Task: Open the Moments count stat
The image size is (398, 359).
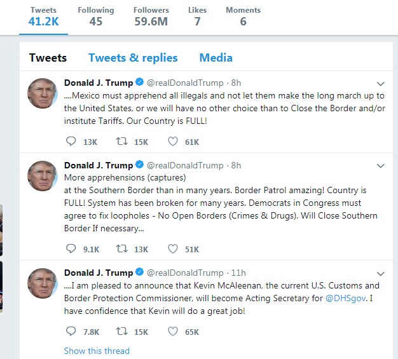Action: (x=243, y=17)
